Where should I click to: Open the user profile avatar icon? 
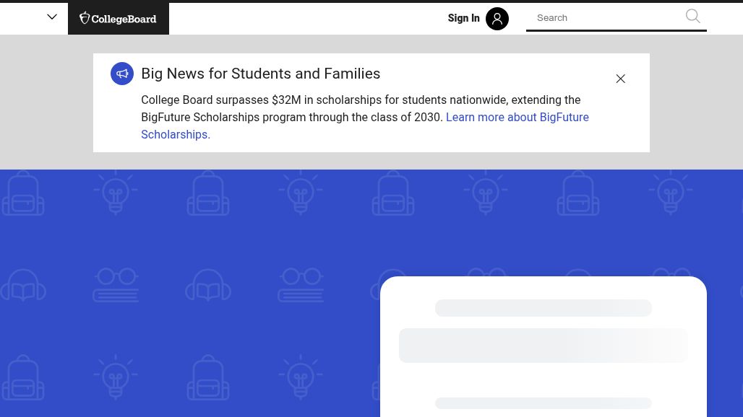point(497,19)
